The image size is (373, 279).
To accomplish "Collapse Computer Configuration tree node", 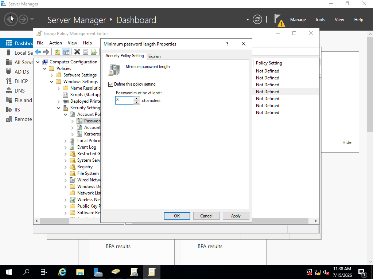I will pos(38,62).
